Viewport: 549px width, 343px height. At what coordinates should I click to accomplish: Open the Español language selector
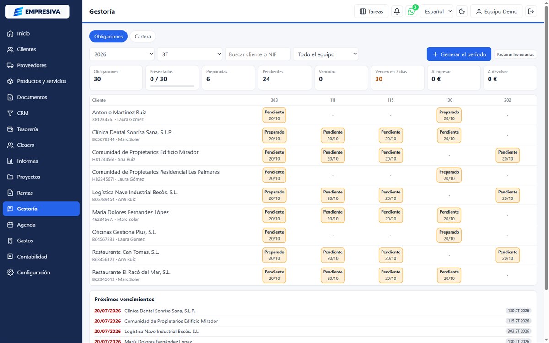coord(436,11)
